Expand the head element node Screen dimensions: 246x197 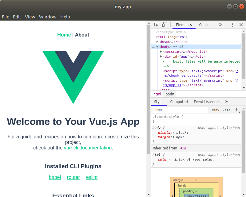coord(157,42)
